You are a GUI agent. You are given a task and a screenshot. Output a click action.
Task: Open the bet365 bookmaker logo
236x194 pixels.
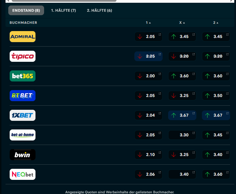(22, 76)
